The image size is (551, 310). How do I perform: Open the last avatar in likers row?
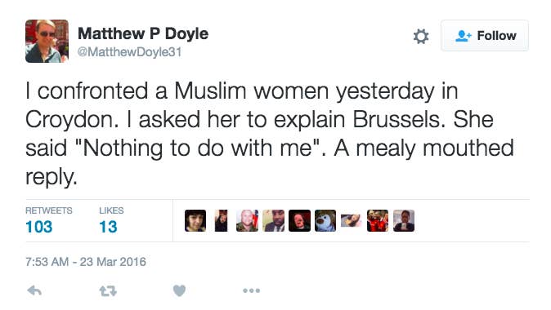click(x=404, y=220)
